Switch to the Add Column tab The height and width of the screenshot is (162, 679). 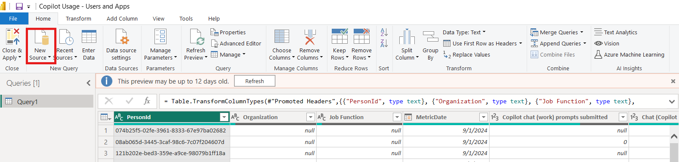(122, 18)
